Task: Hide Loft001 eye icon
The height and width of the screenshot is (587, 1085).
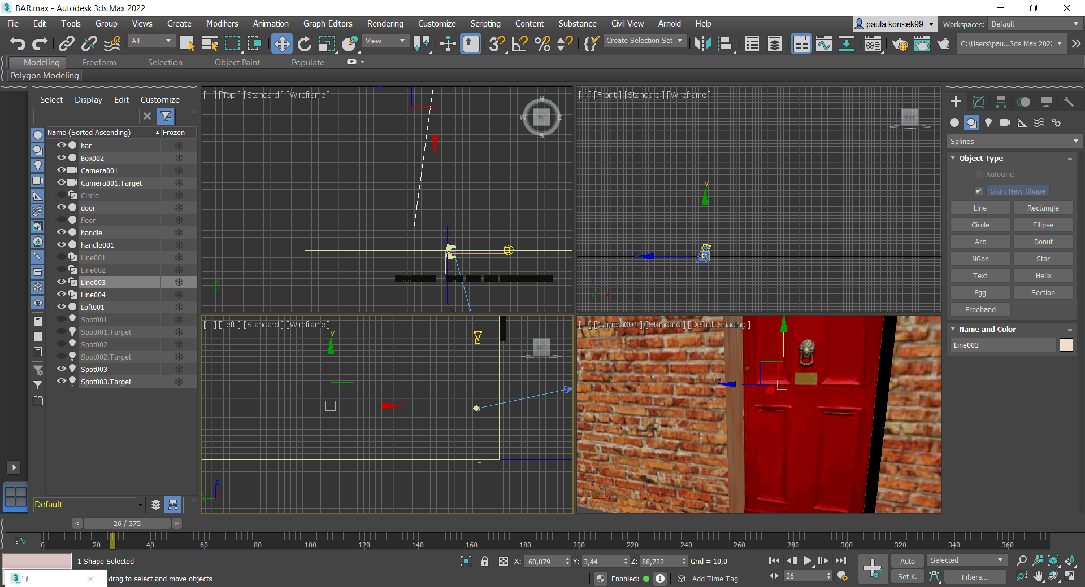Action: 61,307
